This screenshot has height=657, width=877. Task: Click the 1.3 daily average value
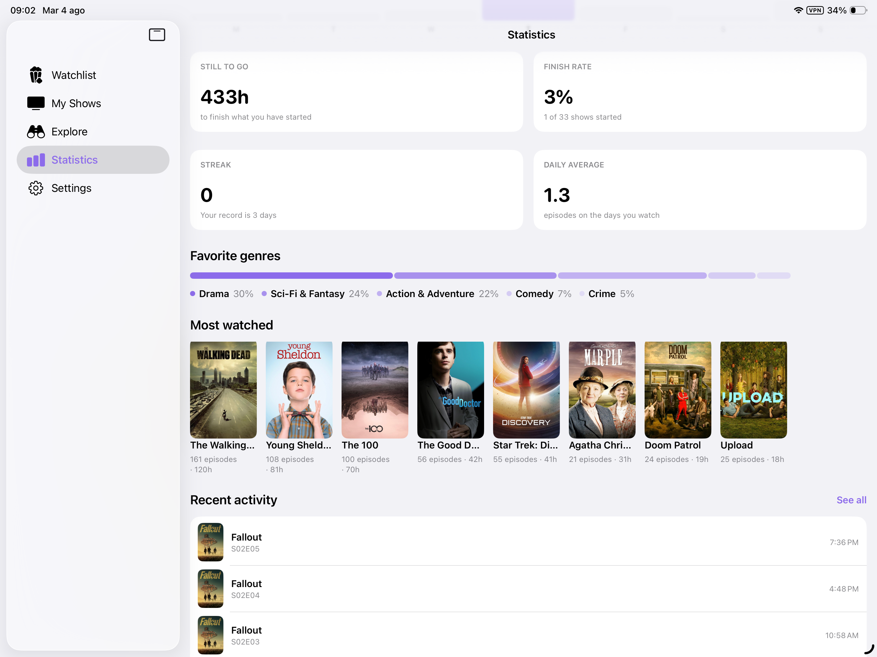point(557,195)
